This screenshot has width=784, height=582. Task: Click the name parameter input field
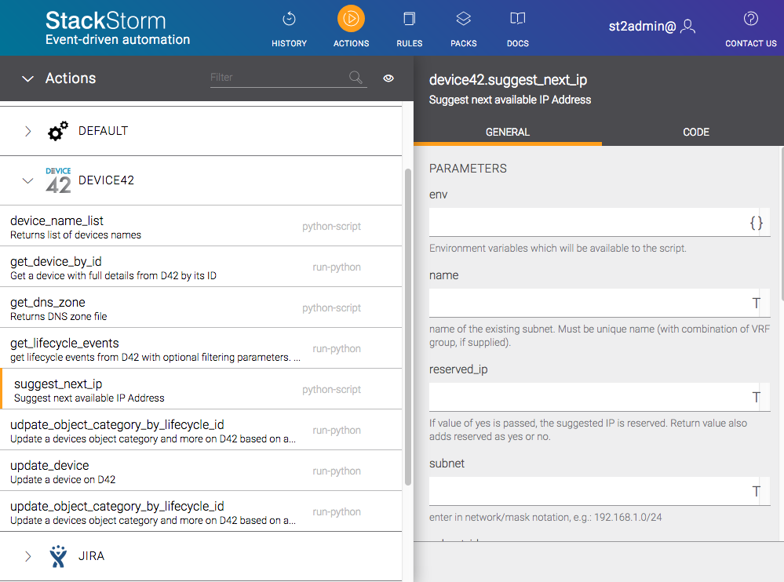(600, 303)
